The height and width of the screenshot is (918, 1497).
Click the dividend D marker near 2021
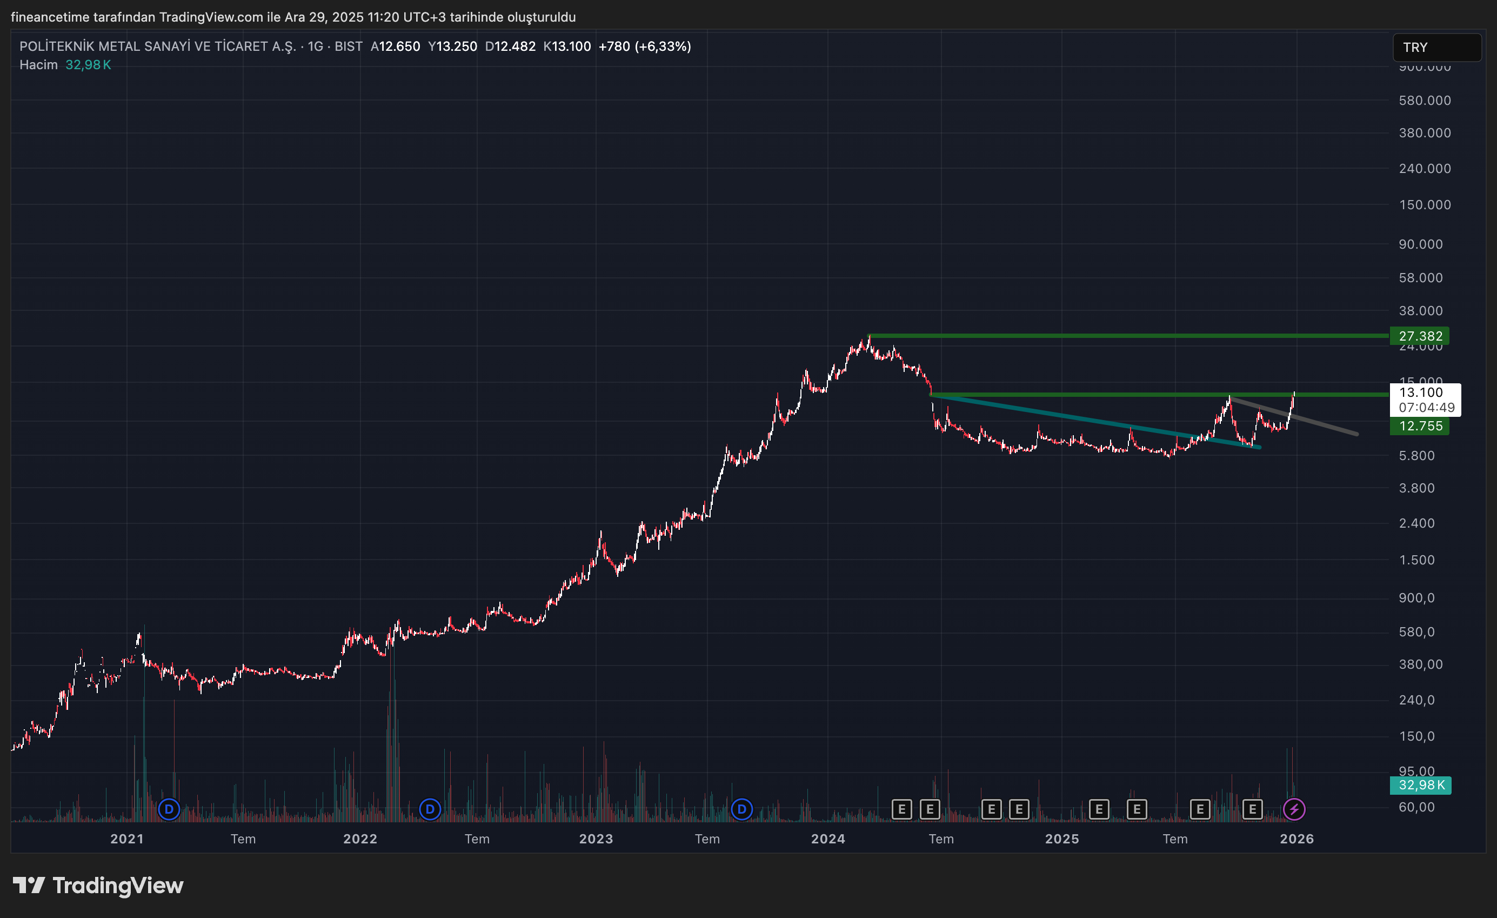(169, 809)
